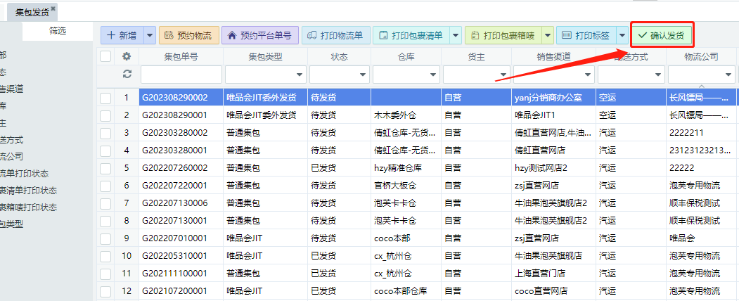
Task: Click the 新增 add button
Action: pyautogui.click(x=122, y=35)
